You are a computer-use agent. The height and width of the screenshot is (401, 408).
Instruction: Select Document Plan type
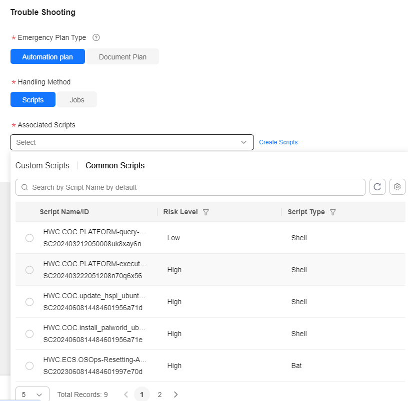click(123, 56)
